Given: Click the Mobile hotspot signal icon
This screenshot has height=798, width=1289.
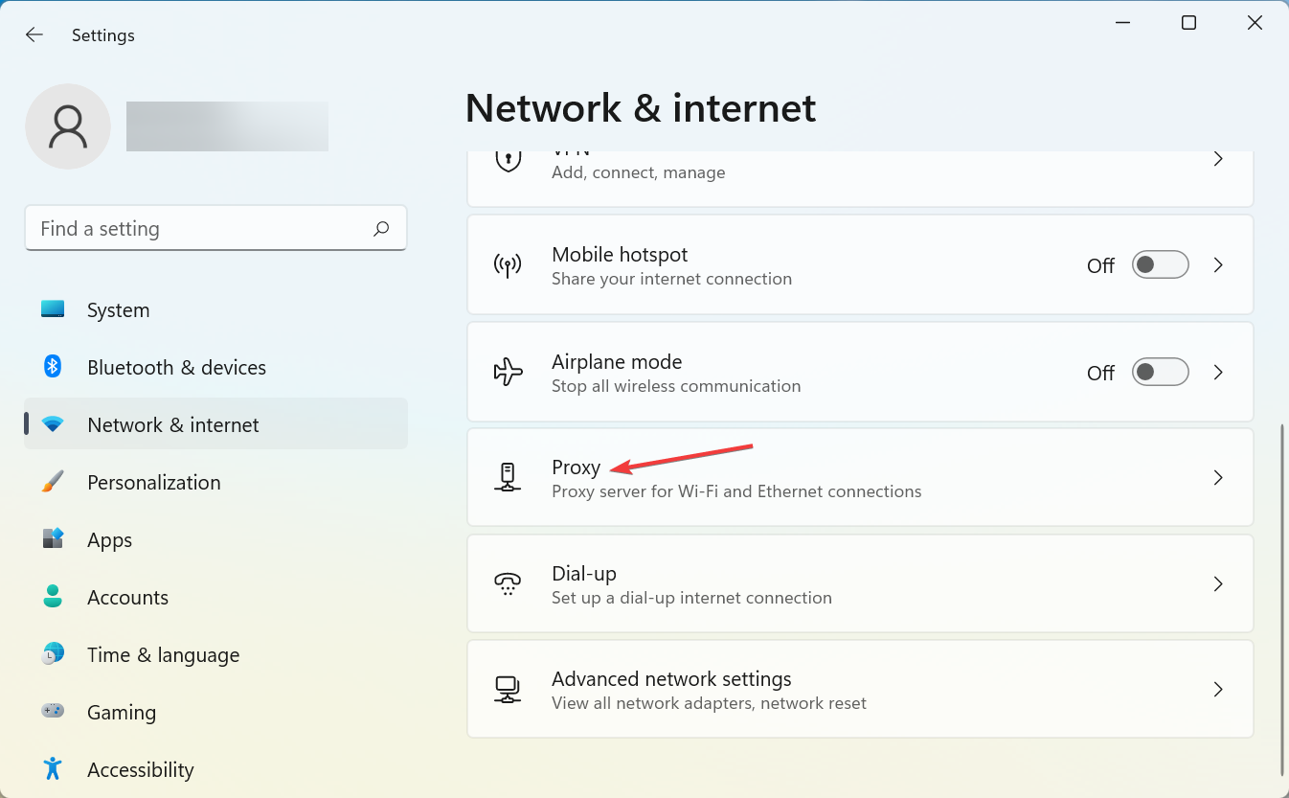Looking at the screenshot, I should click(x=508, y=265).
